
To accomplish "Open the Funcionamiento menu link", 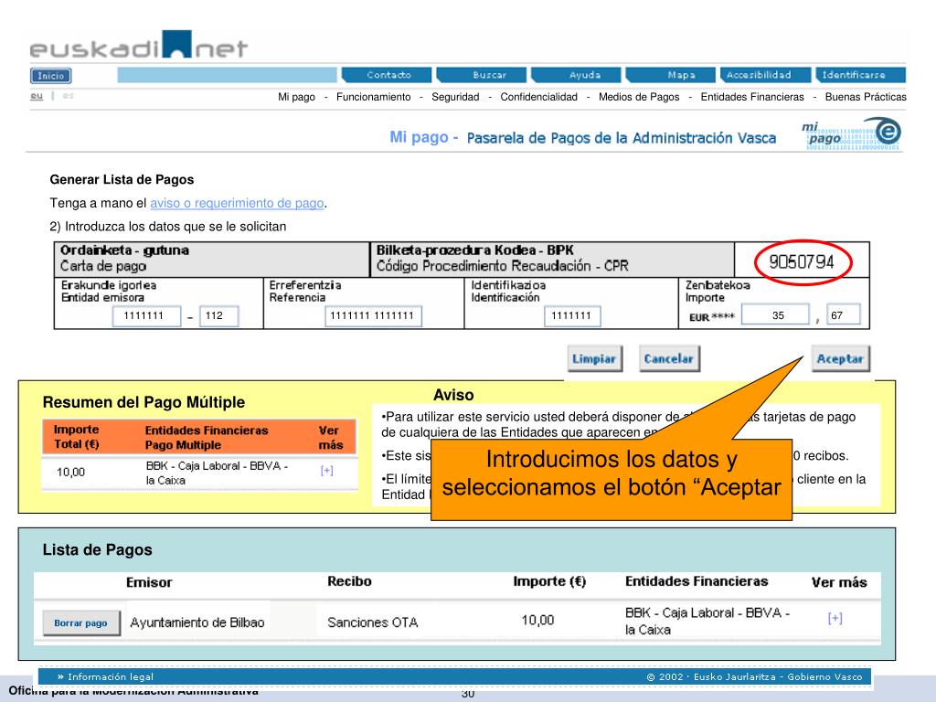I will pyautogui.click(x=374, y=97).
